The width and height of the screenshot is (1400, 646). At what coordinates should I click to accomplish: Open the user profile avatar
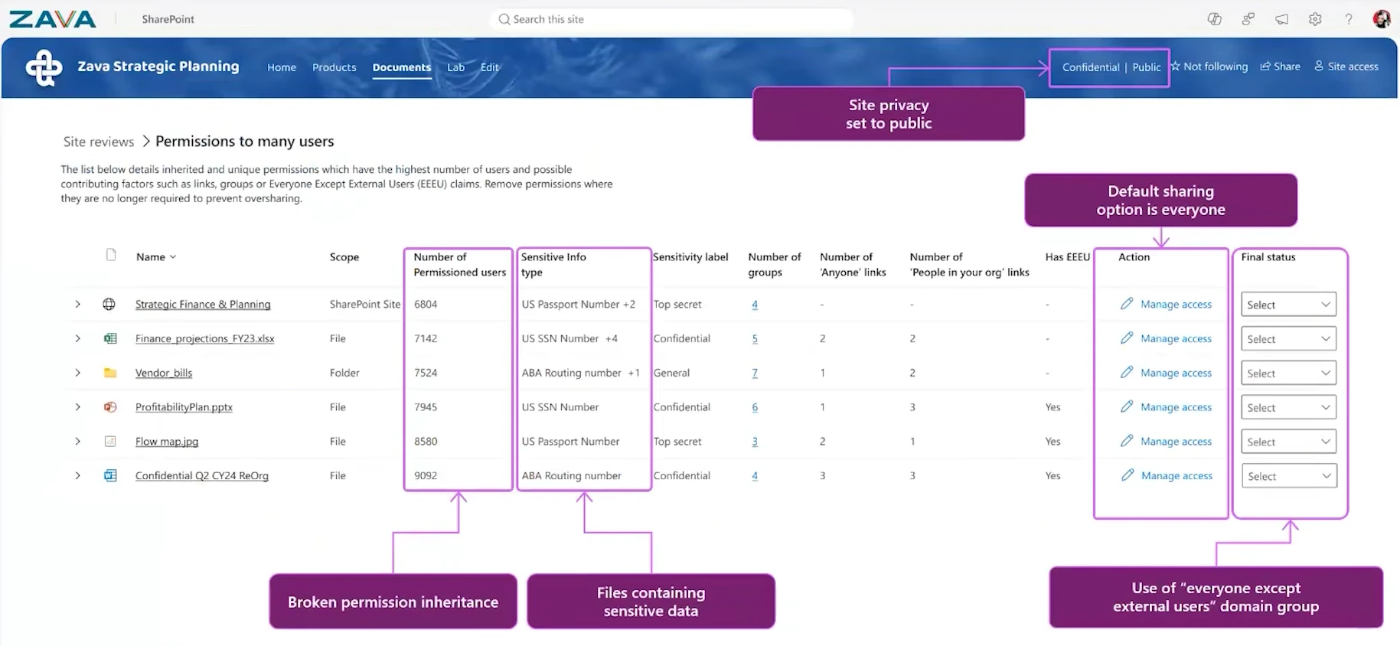point(1382,19)
